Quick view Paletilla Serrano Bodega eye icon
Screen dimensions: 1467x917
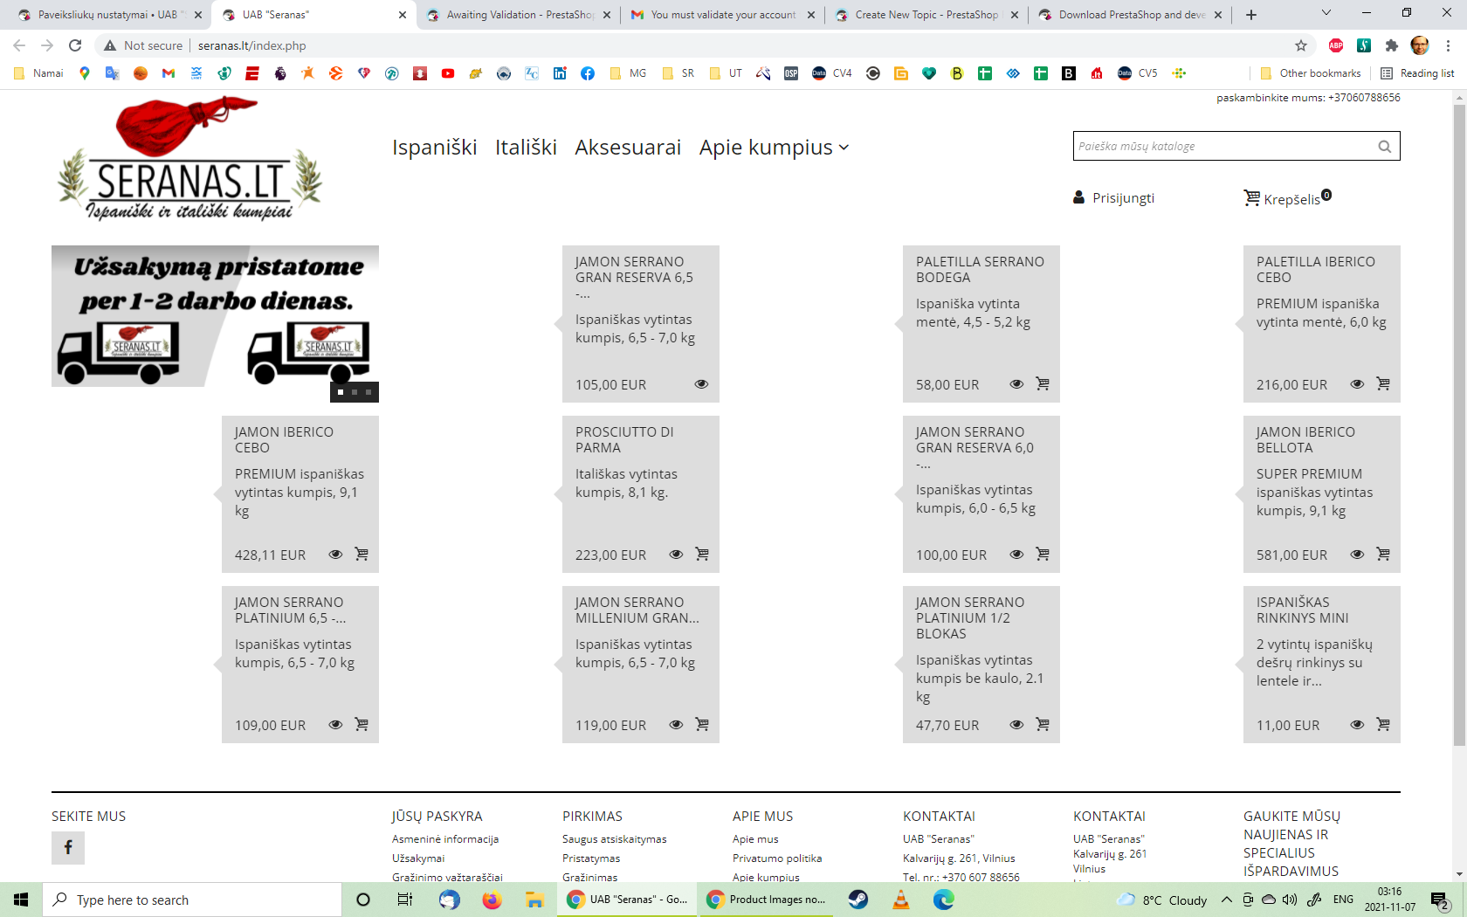point(1016,383)
